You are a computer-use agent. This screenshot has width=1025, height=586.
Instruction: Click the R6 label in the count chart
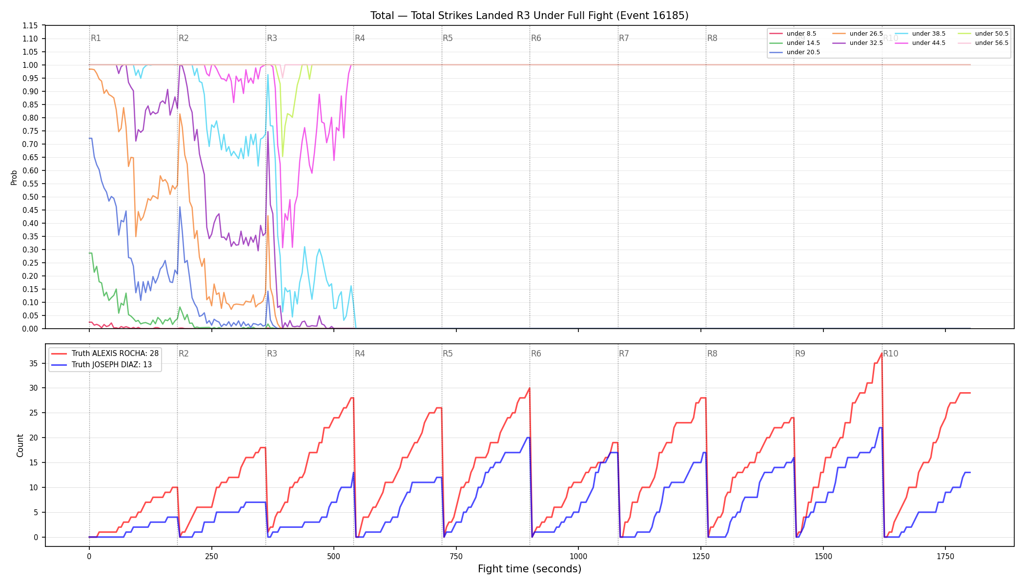(536, 354)
